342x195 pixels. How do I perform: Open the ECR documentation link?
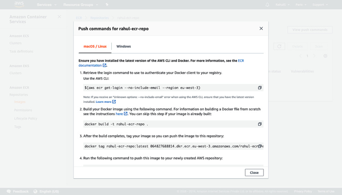click(92, 65)
